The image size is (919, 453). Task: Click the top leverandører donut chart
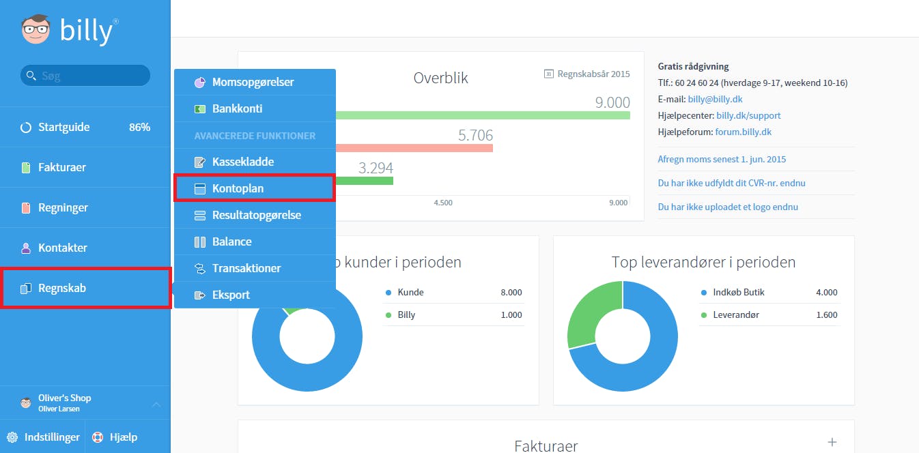click(x=622, y=336)
